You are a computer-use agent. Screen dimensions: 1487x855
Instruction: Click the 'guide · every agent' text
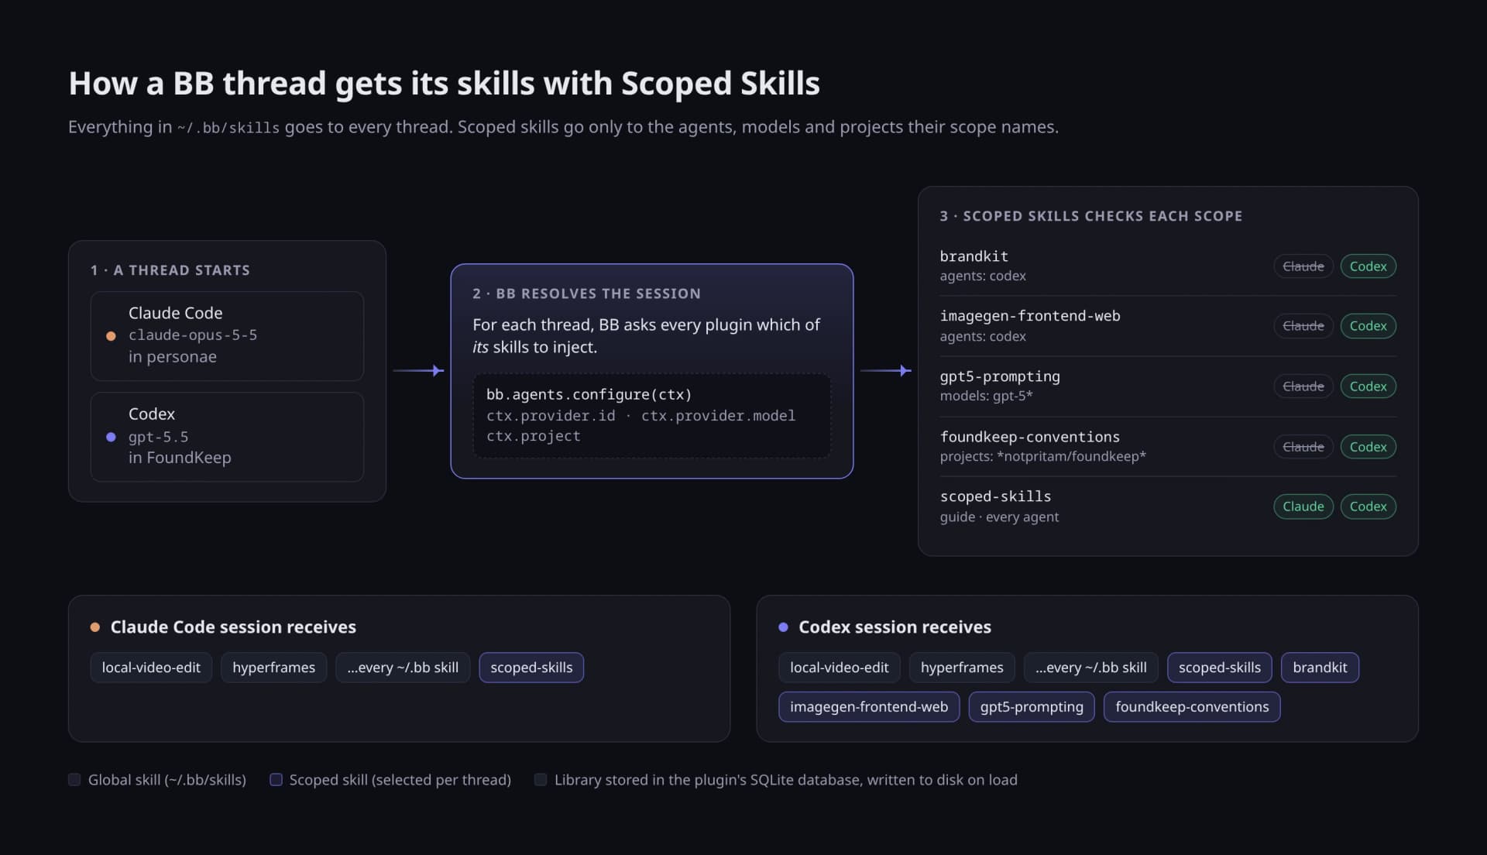tap(999, 517)
